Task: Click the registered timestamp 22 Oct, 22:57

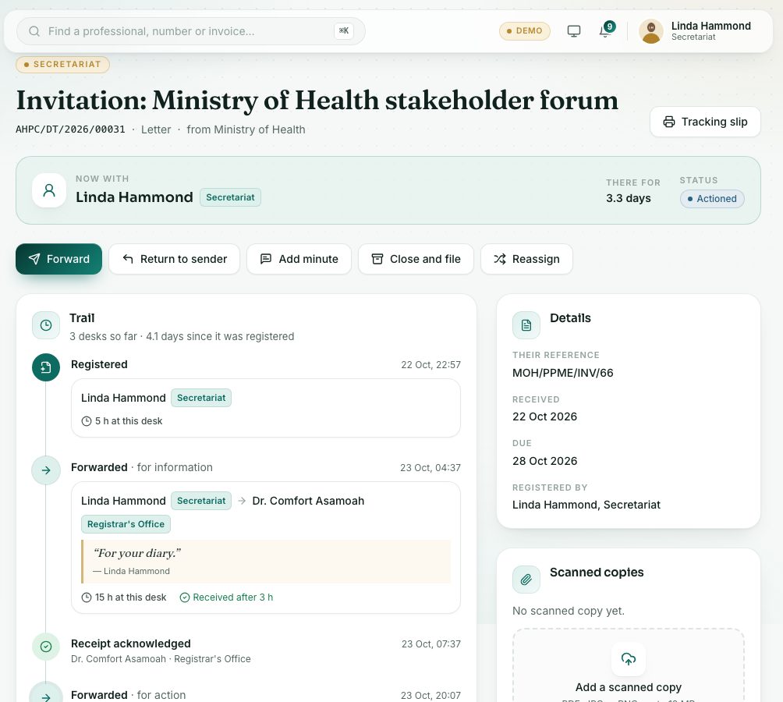Action: (431, 365)
